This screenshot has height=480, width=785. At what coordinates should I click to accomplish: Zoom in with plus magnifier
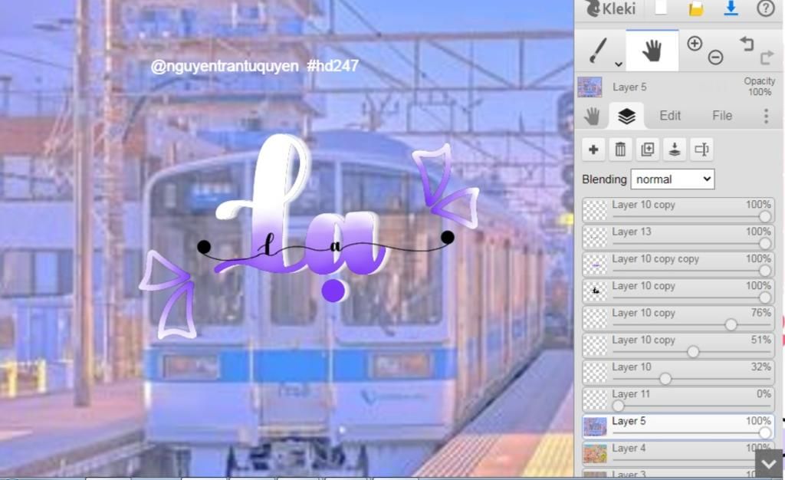point(695,44)
